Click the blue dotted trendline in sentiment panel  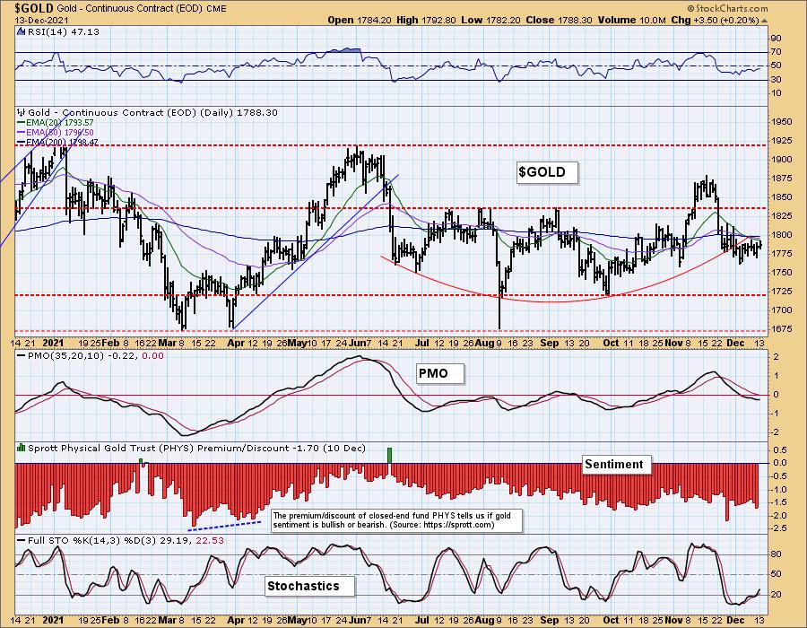tap(224, 526)
